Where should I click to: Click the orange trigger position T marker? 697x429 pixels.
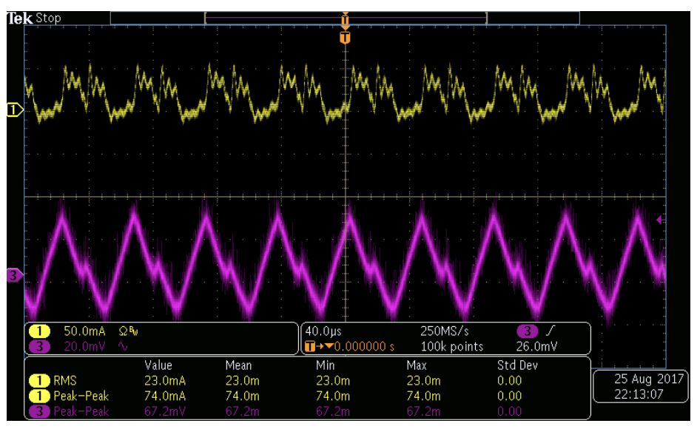(344, 37)
